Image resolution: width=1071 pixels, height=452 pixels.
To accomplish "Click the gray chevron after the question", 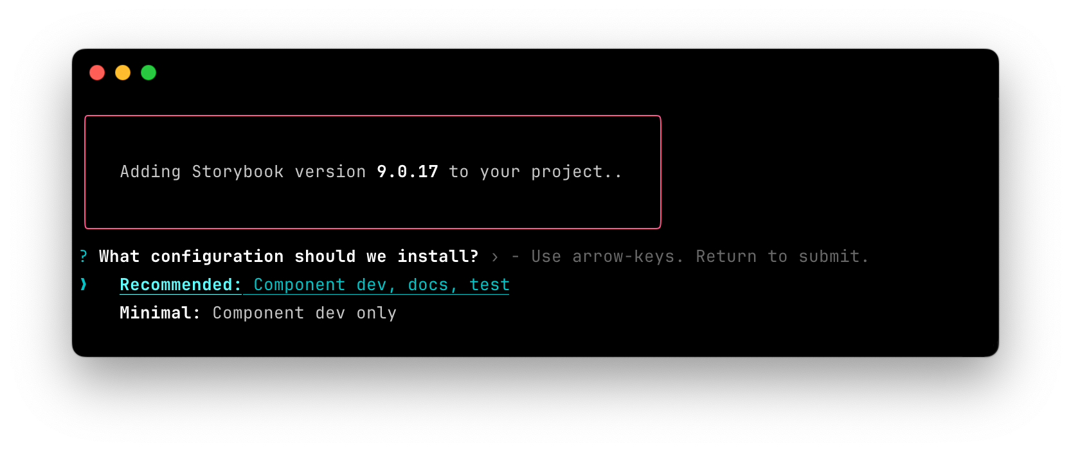I will tap(494, 256).
